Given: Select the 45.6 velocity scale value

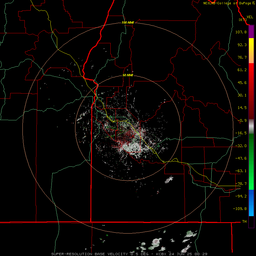Looking at the screenshot, I should [242, 82].
